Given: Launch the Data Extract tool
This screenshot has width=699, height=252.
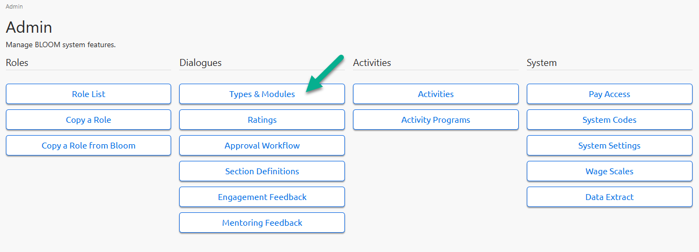Looking at the screenshot, I should (609, 197).
